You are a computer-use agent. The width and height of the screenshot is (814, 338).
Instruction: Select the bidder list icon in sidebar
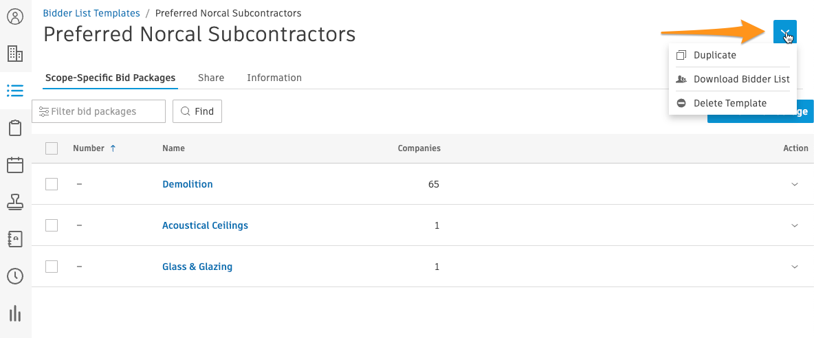[x=15, y=91]
